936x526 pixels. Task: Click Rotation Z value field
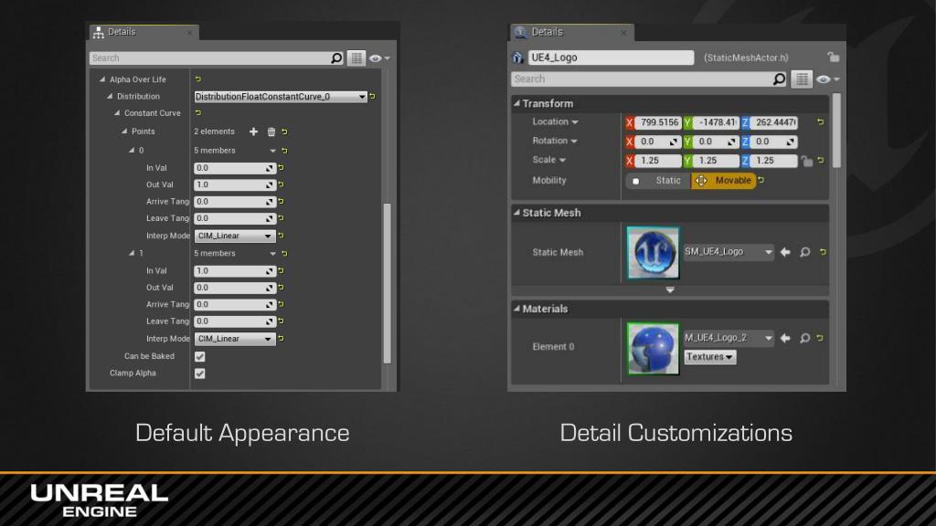773,142
